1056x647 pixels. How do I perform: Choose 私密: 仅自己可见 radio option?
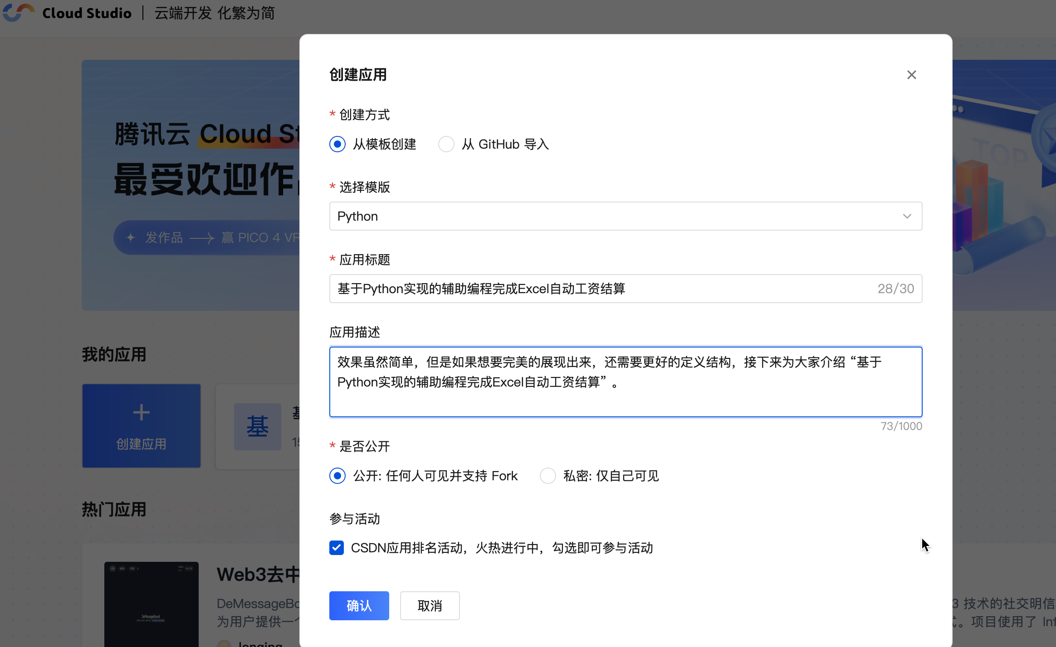click(548, 476)
